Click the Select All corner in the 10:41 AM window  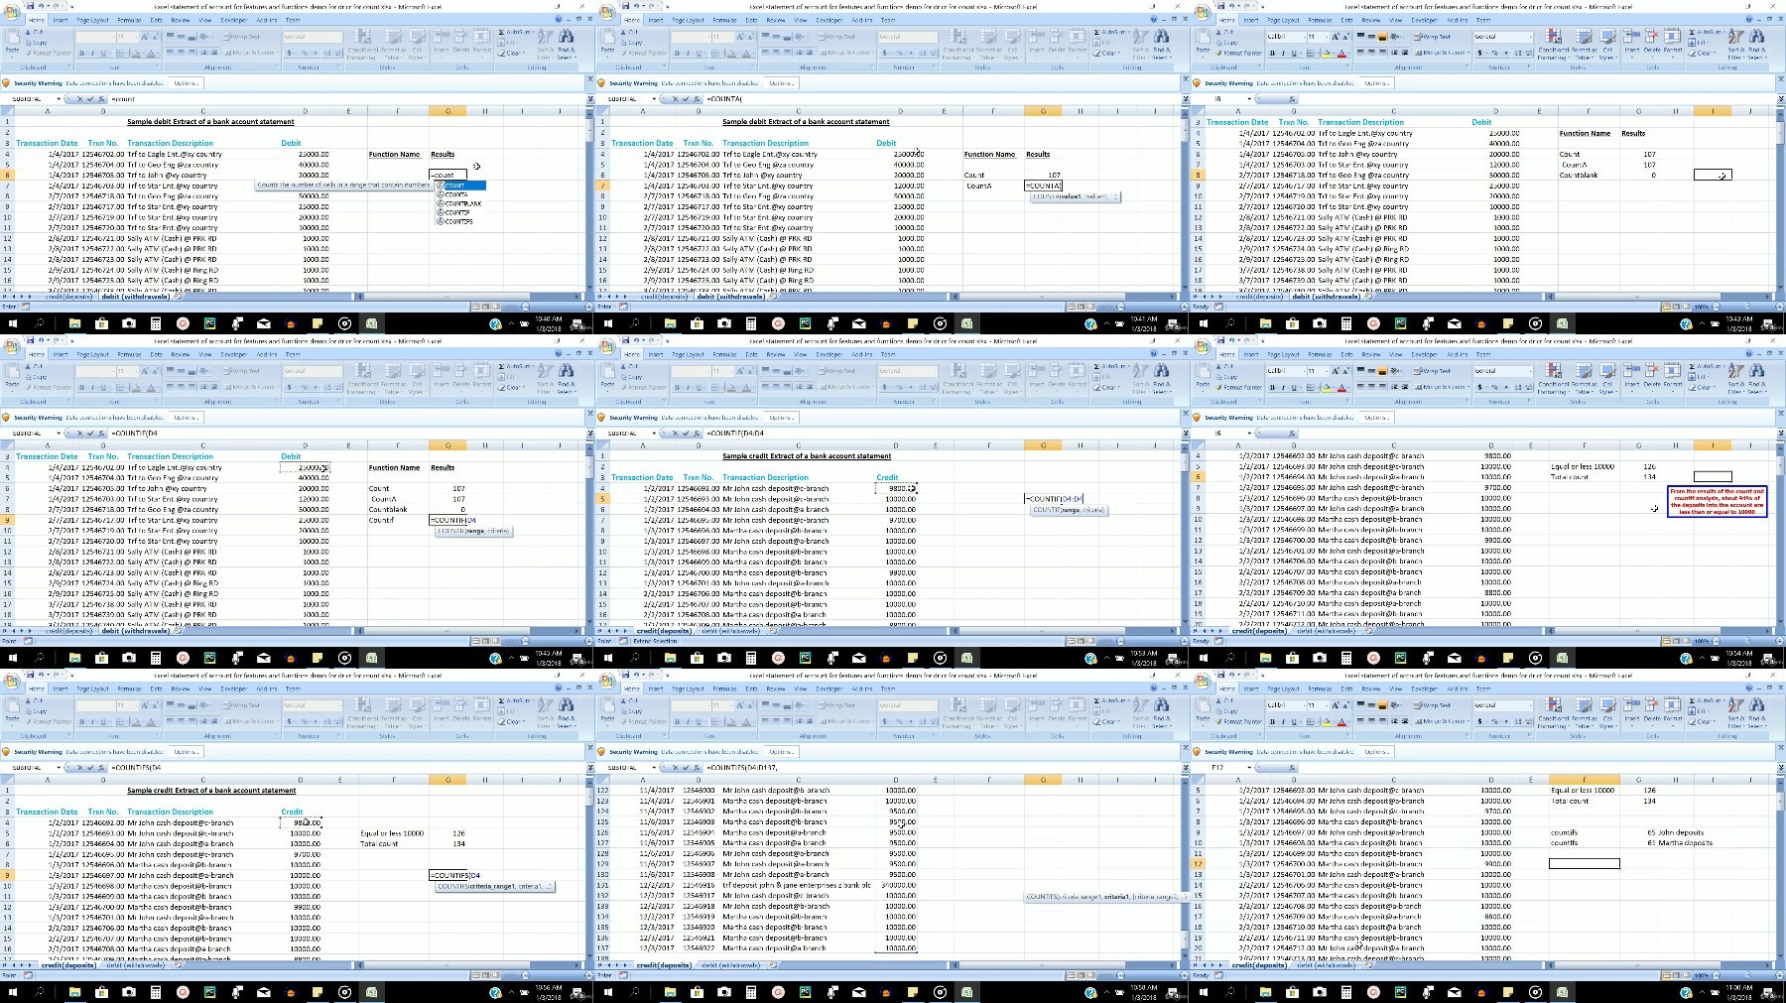pyautogui.click(x=602, y=111)
